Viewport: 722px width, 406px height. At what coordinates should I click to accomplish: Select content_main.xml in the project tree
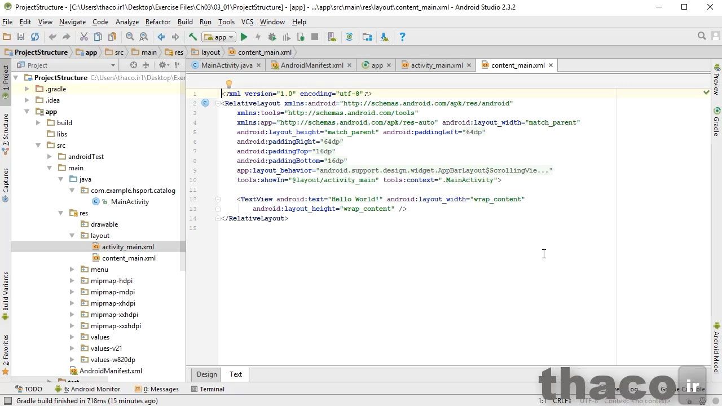pyautogui.click(x=129, y=258)
